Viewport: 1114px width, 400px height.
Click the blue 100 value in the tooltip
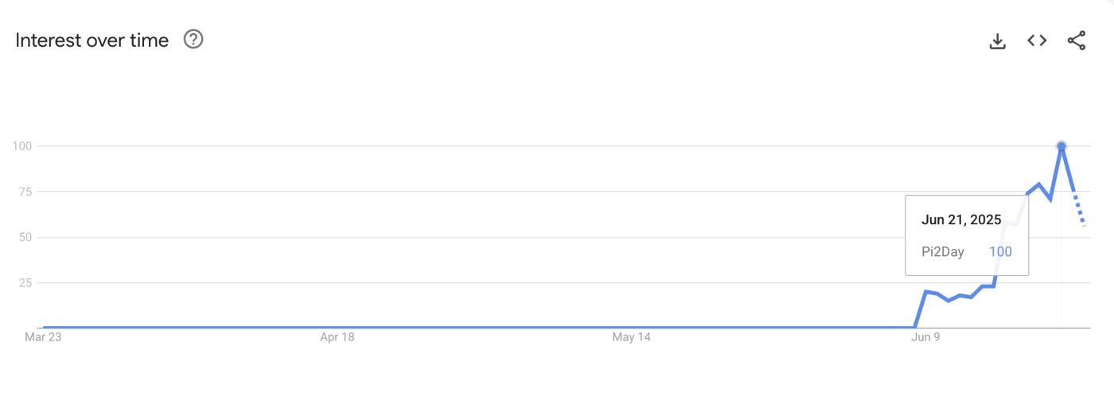[1000, 252]
